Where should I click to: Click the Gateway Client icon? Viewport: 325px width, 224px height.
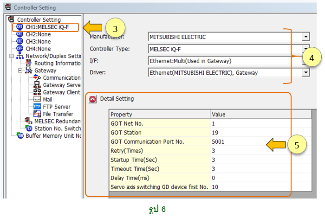click(x=37, y=92)
